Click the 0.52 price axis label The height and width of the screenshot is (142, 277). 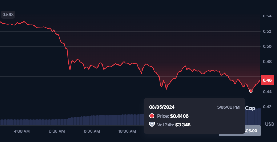point(267,31)
